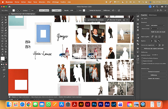The height and width of the screenshot is (109, 168).
Task: Switch to the Bibliothèques tab
Action: [153, 15]
